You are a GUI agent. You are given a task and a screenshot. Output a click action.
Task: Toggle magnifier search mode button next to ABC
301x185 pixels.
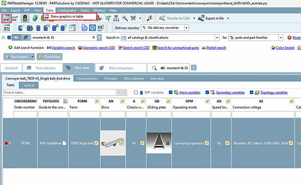[x=26, y=37]
